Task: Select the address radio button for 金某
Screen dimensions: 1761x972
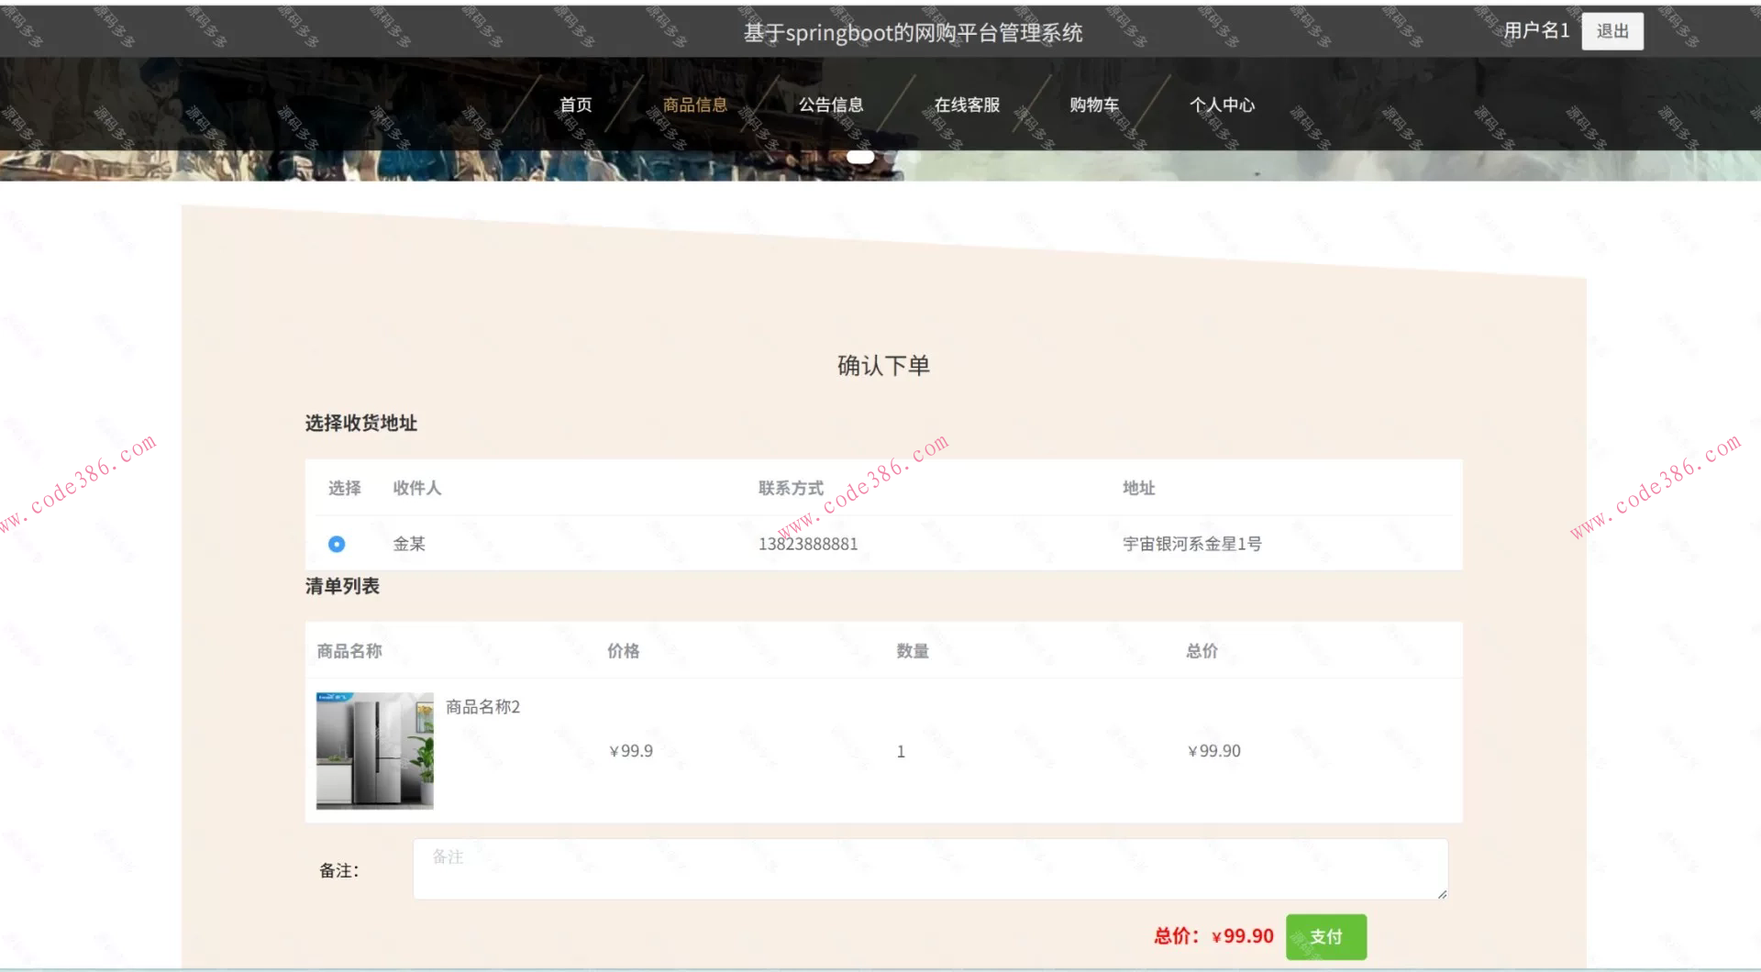Action: (x=337, y=544)
